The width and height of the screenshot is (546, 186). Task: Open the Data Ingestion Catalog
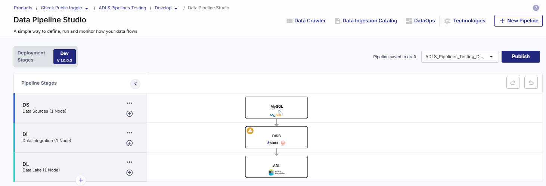tap(366, 21)
